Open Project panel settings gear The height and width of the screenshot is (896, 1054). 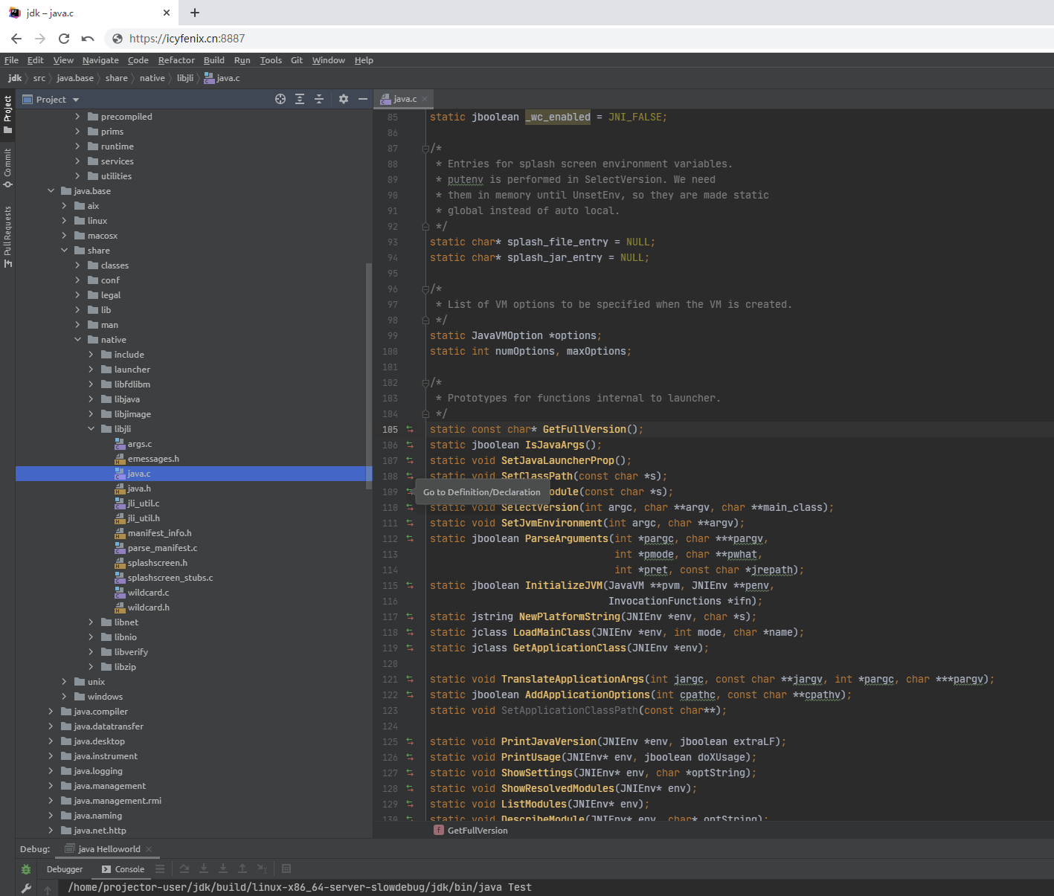coord(344,99)
